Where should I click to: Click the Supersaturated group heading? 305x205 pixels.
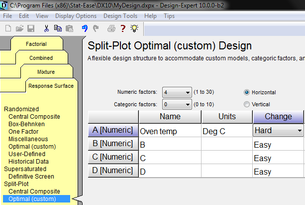tap(25, 169)
